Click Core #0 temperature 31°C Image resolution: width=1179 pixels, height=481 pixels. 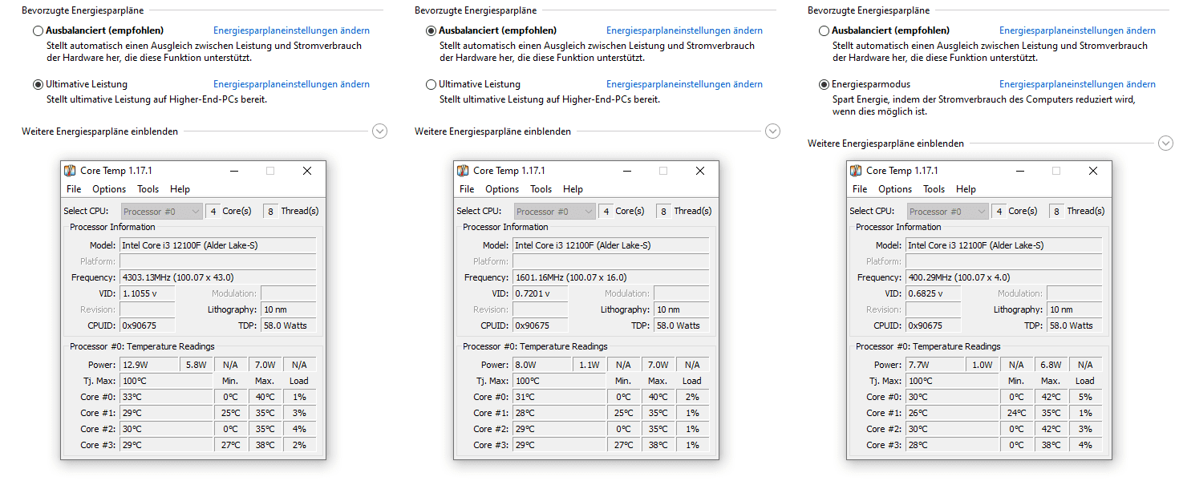[559, 397]
